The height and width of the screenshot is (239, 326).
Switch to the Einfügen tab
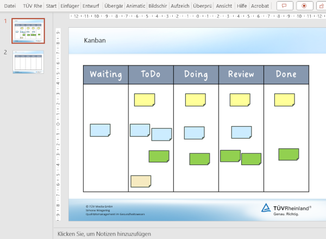coord(70,5)
